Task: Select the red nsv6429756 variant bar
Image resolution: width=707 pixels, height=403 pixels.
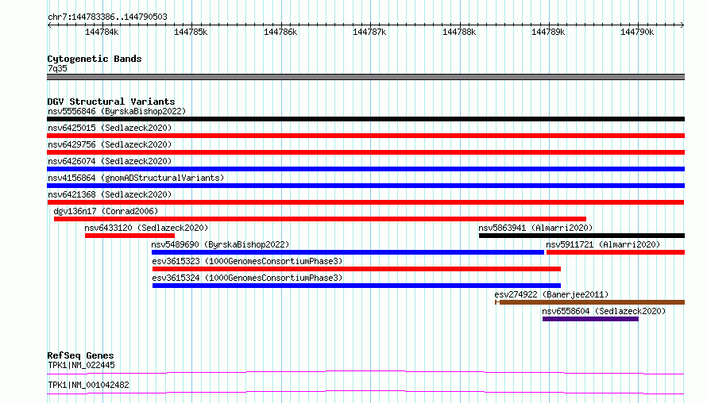Action: pos(365,152)
